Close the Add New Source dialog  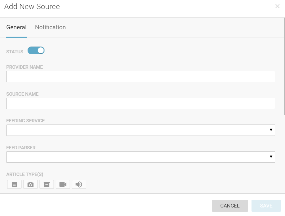277,6
